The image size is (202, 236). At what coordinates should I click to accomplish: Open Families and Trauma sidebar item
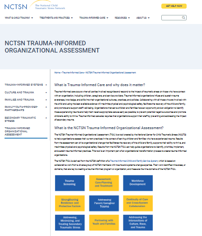pos(19,100)
